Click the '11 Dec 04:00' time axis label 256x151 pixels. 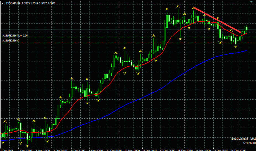click(114, 150)
